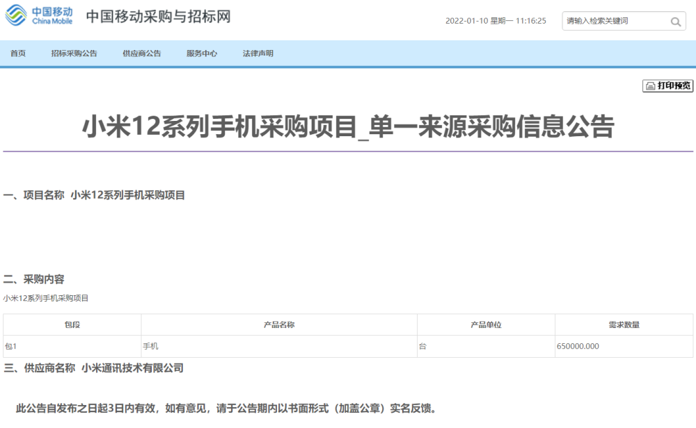Click the 手机 product name cell
The width and height of the screenshot is (696, 428).
(x=279, y=347)
